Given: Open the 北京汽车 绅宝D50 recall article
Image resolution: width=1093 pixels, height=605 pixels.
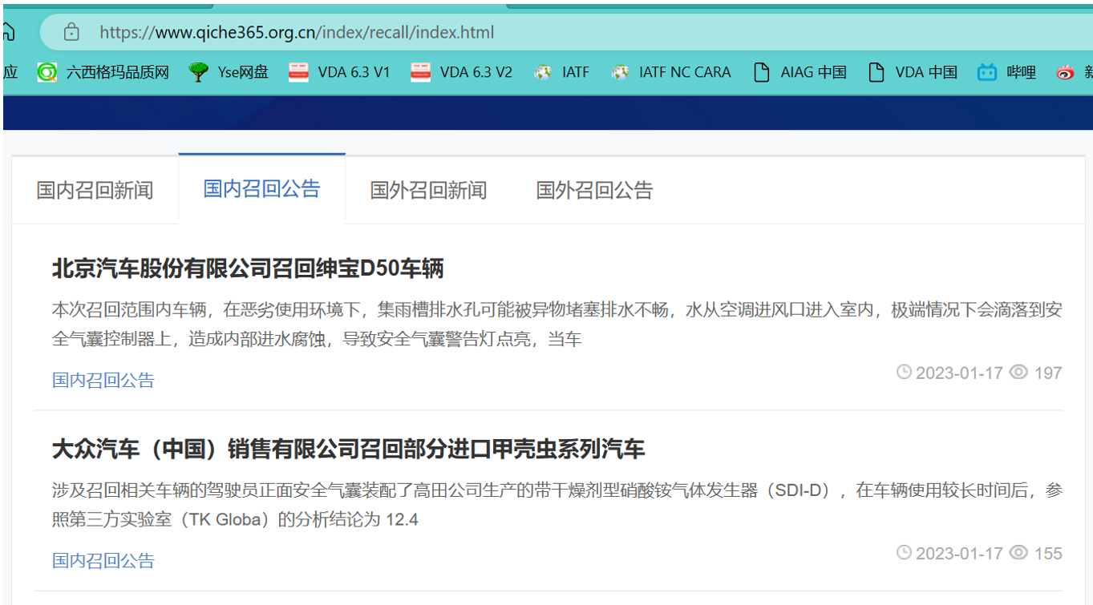Looking at the screenshot, I should click(x=248, y=268).
